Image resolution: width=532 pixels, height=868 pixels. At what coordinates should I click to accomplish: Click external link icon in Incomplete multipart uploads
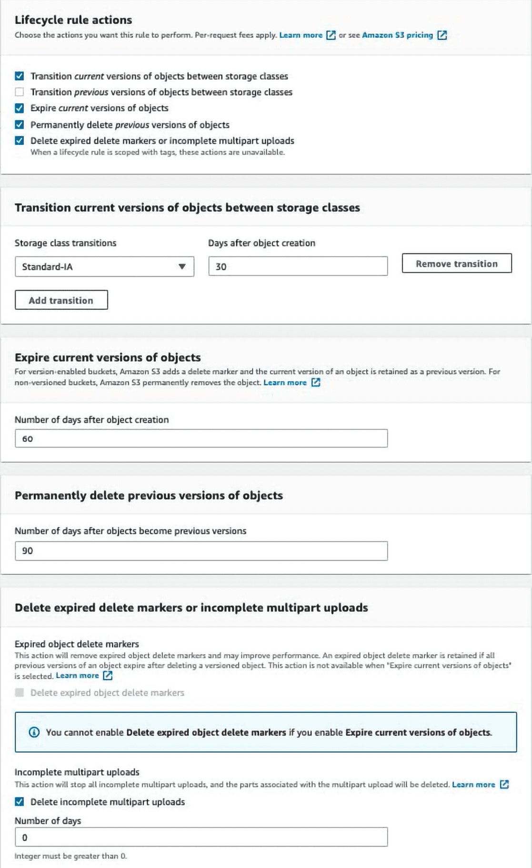point(504,784)
